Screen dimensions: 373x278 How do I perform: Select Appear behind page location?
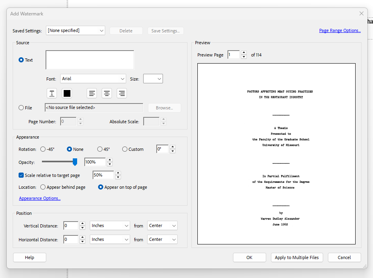click(43, 187)
